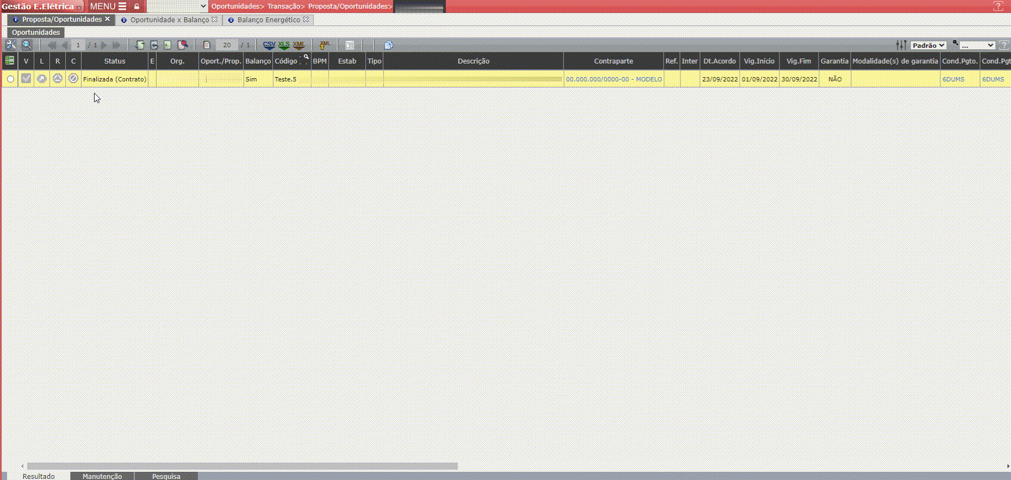Screen dimensions: 1011x480
Task: Export the results as CSV
Action: pos(269,45)
